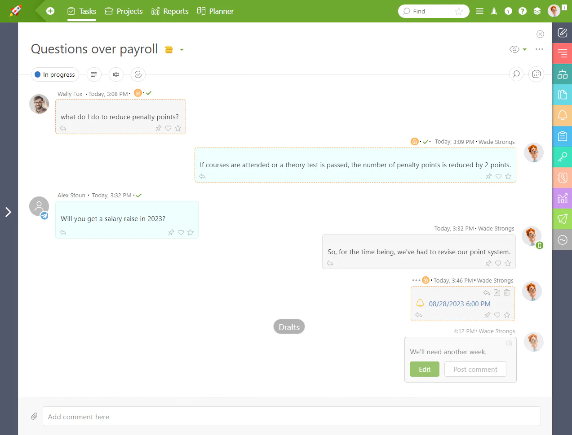Viewport: 572px width, 435px height.
Task: Search comments with magnifier icon
Action: tap(516, 74)
